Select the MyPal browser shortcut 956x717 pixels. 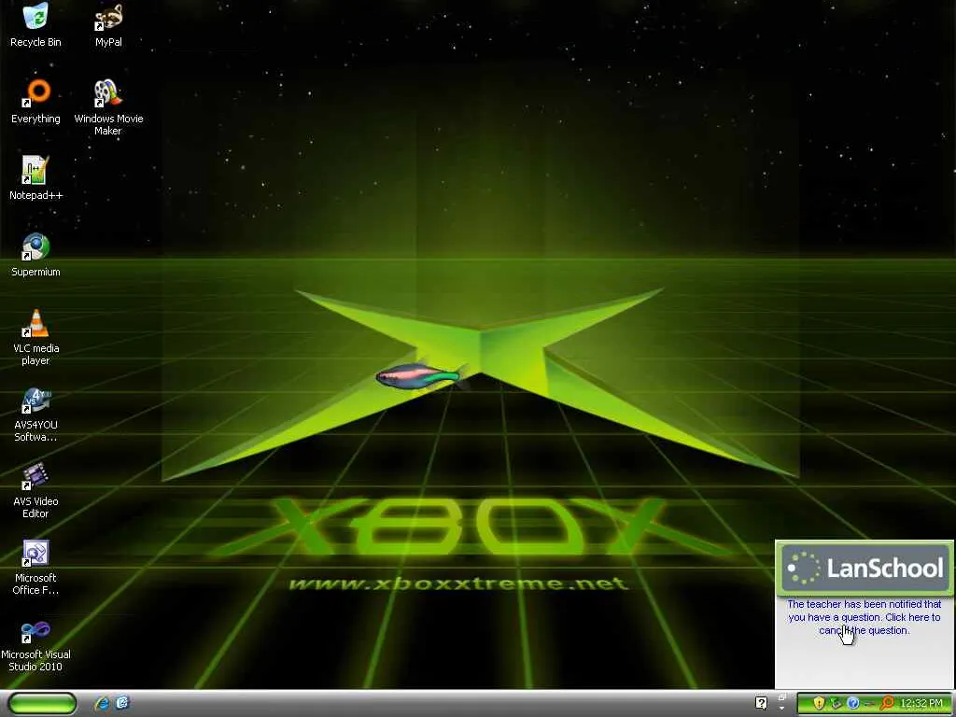tap(108, 24)
